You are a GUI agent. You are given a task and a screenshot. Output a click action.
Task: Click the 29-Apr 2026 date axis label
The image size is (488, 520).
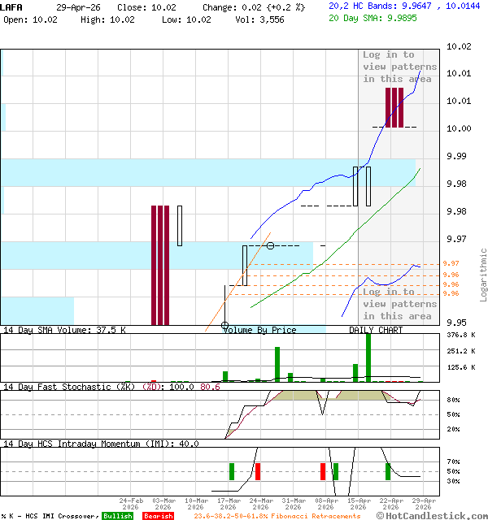[424, 505]
